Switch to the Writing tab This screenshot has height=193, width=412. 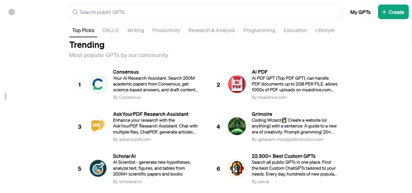(x=135, y=30)
